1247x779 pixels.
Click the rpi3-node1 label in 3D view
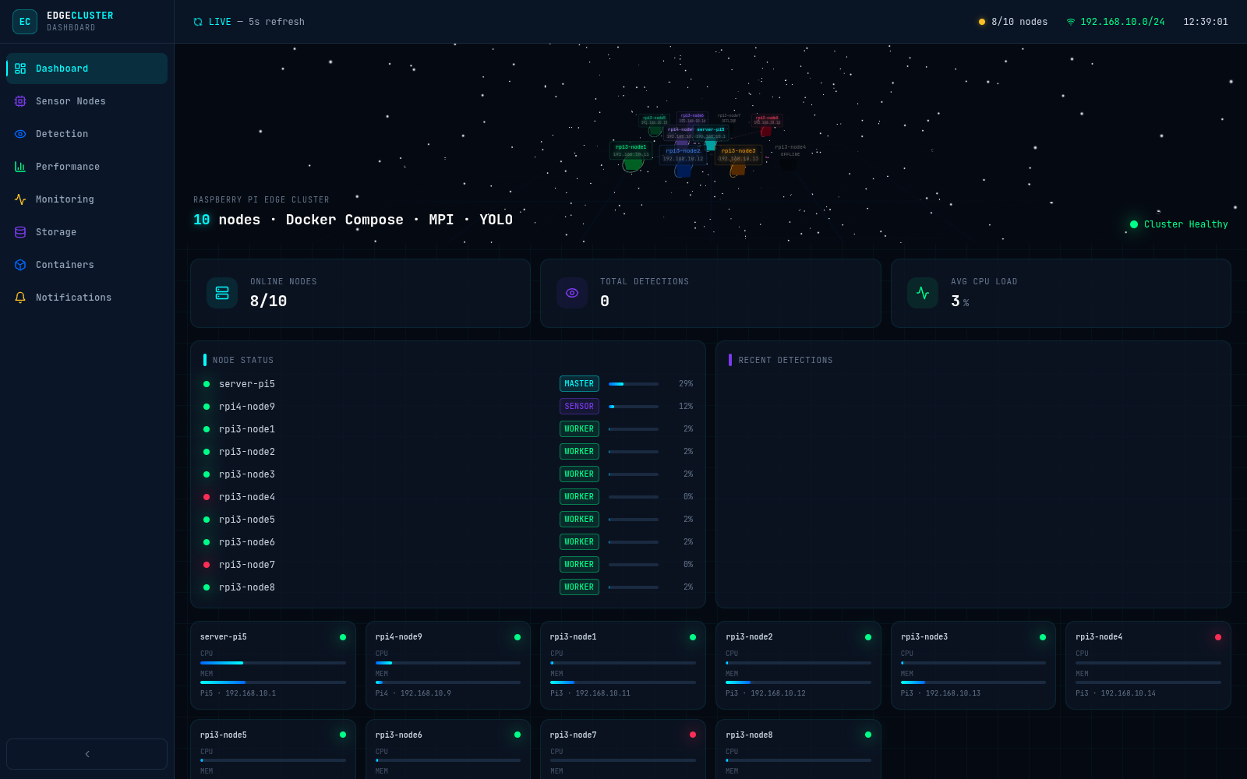tap(631, 150)
